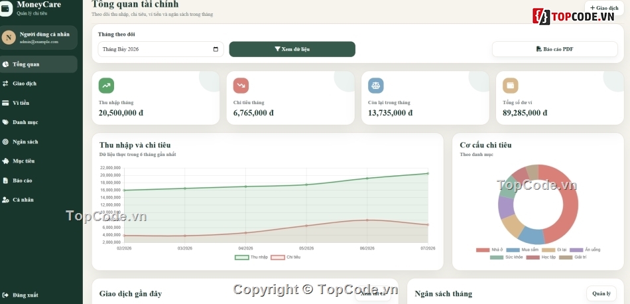Click the Danh mục tags icon
The image size is (630, 304).
(5, 122)
